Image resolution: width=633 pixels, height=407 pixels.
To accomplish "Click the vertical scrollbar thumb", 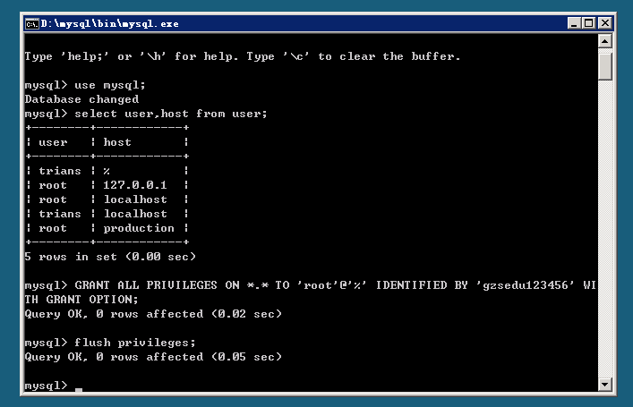I will coord(605,64).
